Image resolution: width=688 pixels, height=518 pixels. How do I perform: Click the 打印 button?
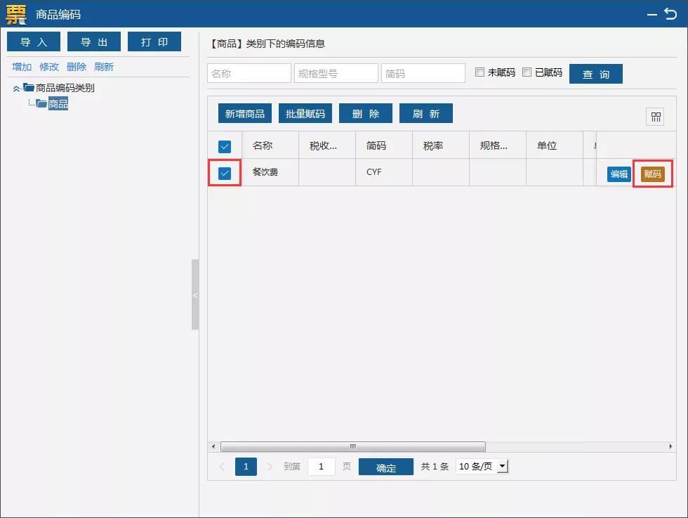154,41
